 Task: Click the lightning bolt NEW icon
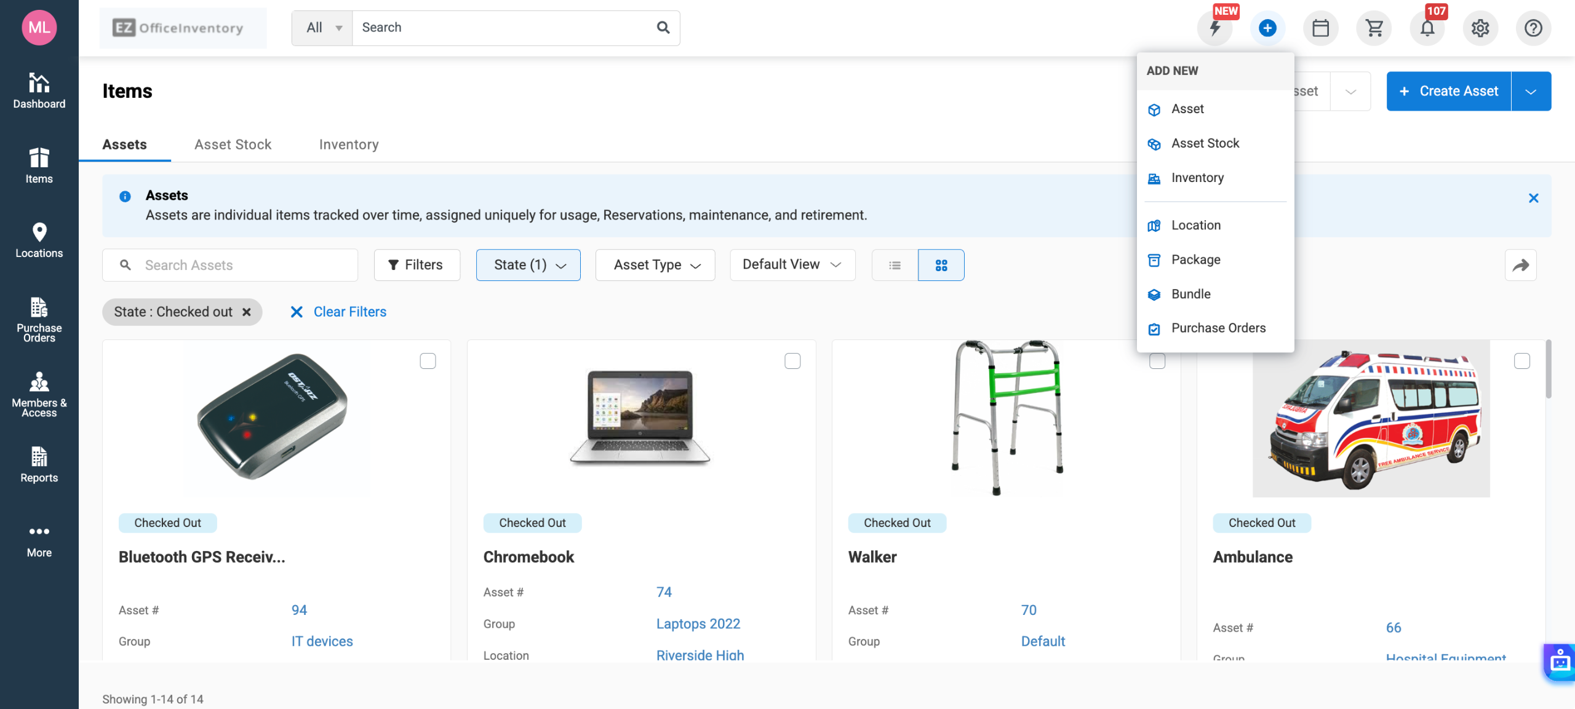pyautogui.click(x=1215, y=28)
